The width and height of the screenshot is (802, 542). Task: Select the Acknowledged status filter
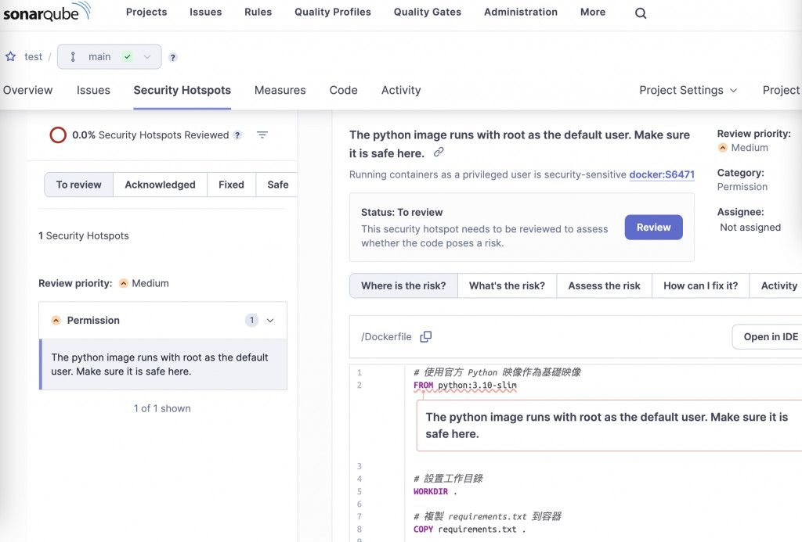(x=160, y=185)
